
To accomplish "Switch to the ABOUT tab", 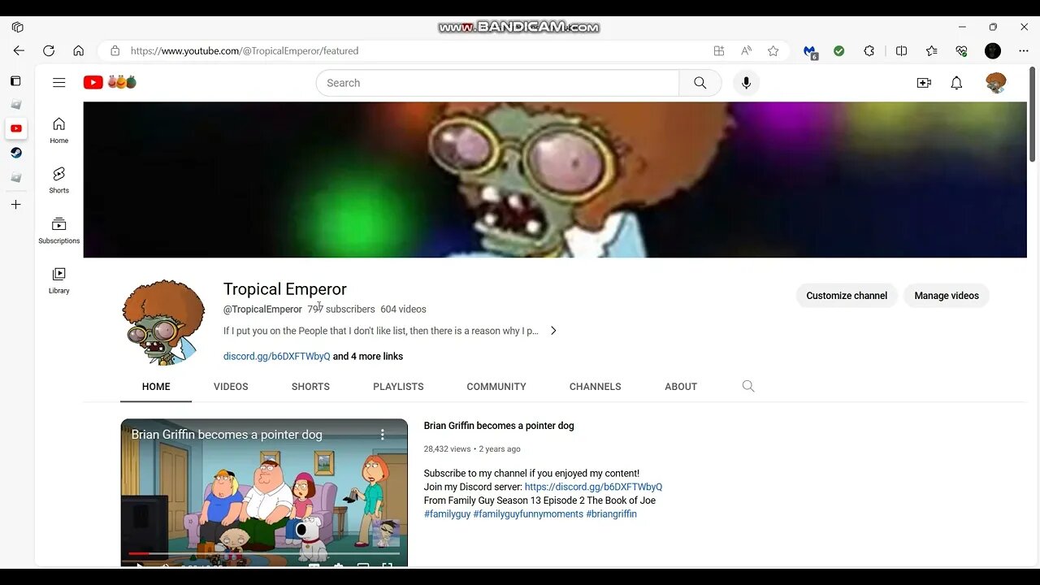I will point(681,387).
